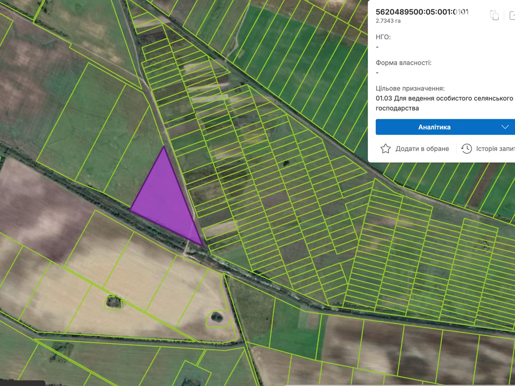The width and height of the screenshot is (515, 386).
Task: Click the 'Цільове призначення' label
Action: 410,88
